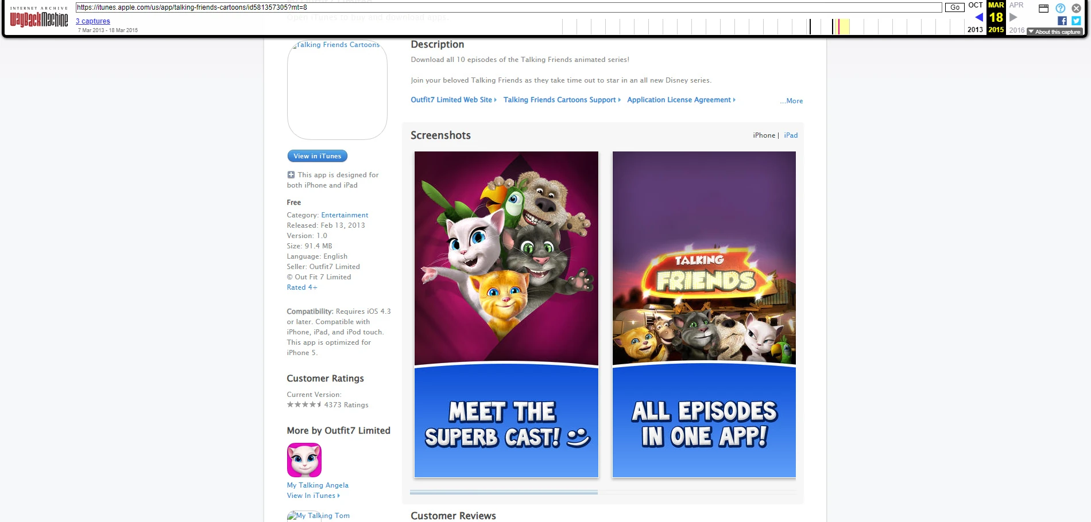Open Wayback Machine help
This screenshot has width=1091, height=522.
(1060, 9)
